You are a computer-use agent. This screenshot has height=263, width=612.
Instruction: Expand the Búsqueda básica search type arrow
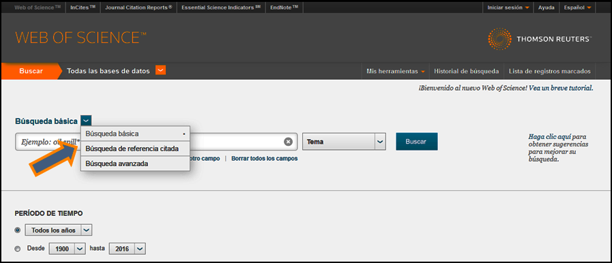[x=86, y=121]
